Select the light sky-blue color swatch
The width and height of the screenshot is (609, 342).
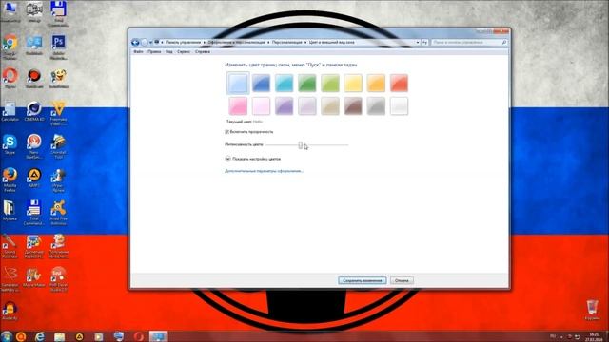(x=238, y=83)
